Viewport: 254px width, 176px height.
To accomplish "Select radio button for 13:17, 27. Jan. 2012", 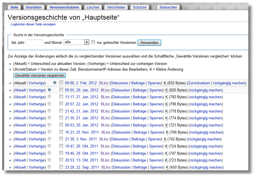I will (49, 97).
